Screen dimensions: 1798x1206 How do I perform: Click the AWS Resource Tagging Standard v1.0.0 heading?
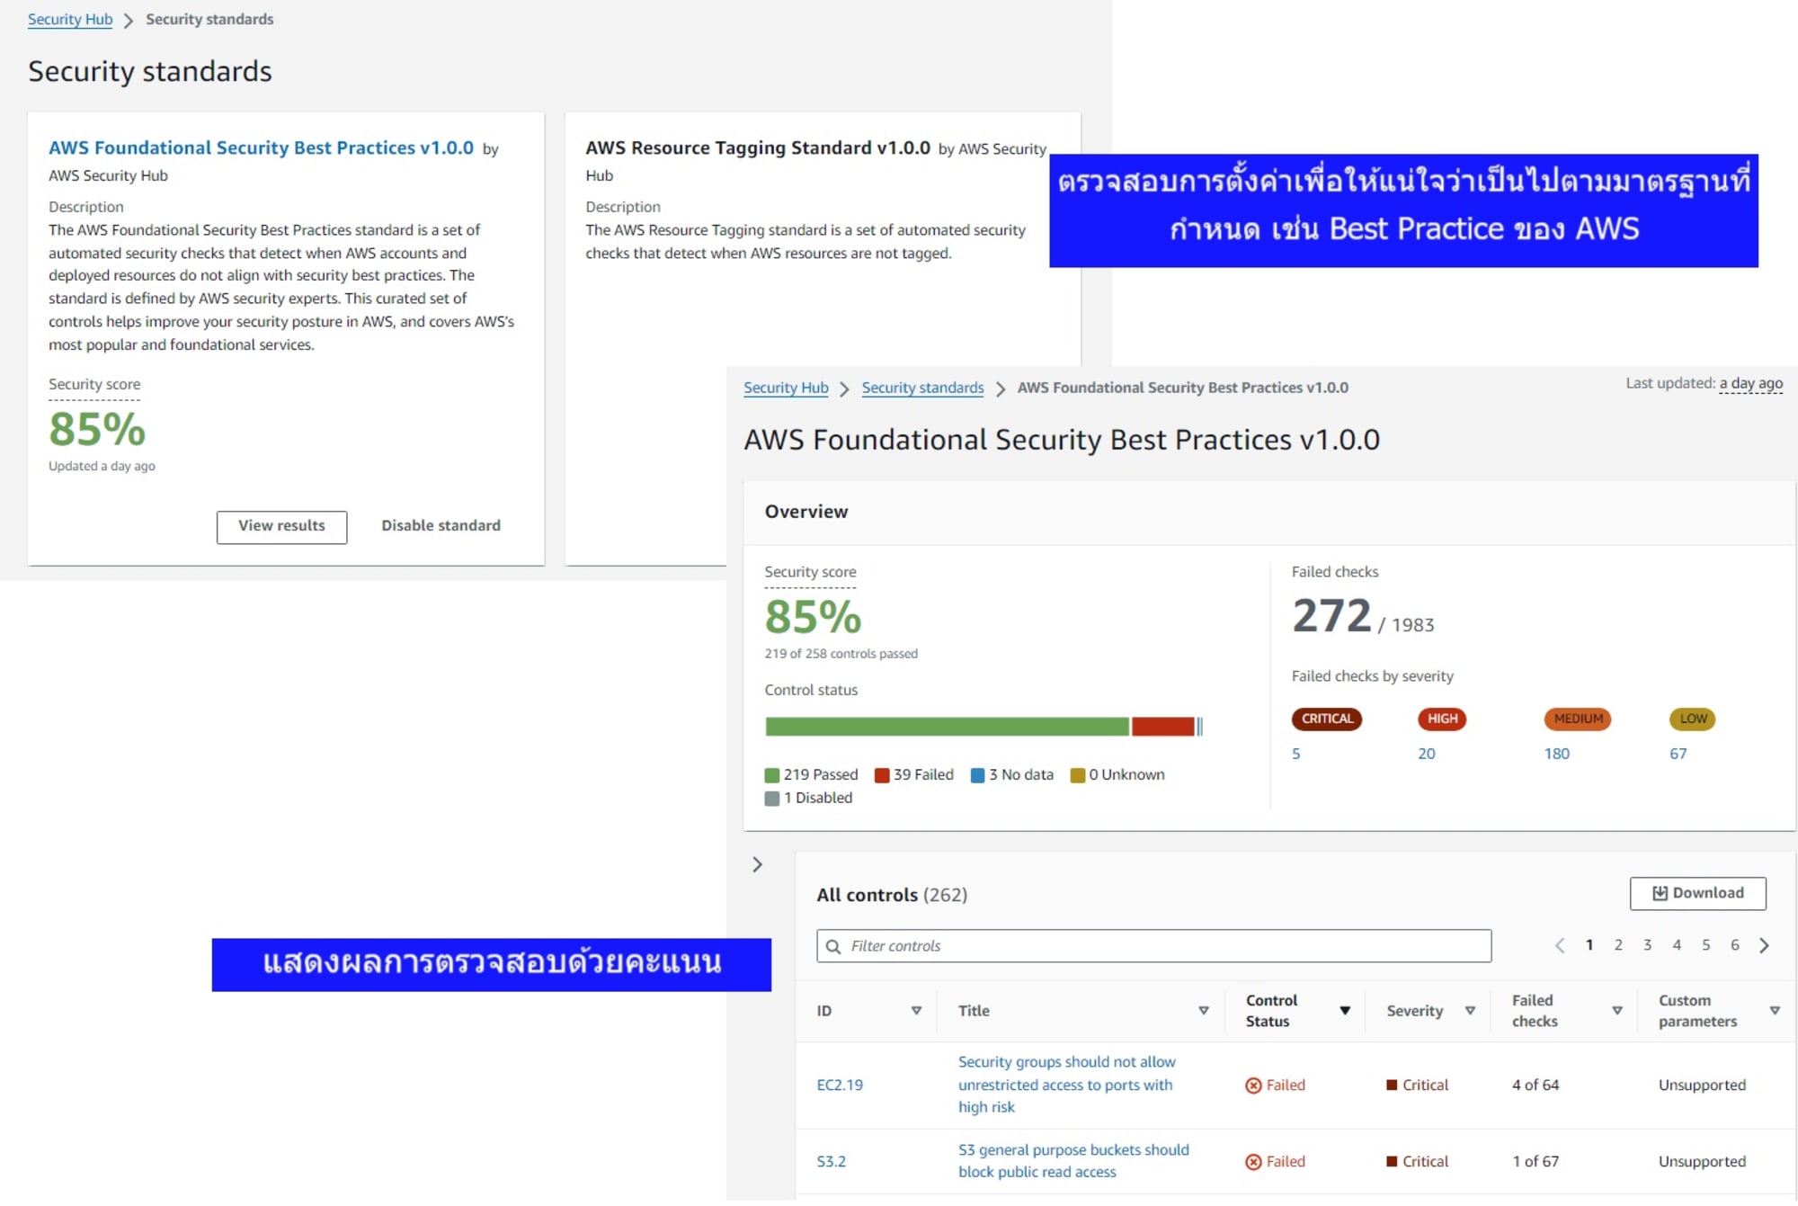[758, 147]
